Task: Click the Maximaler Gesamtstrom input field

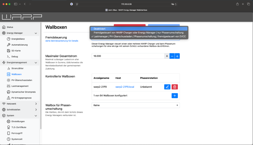Action: point(128,56)
